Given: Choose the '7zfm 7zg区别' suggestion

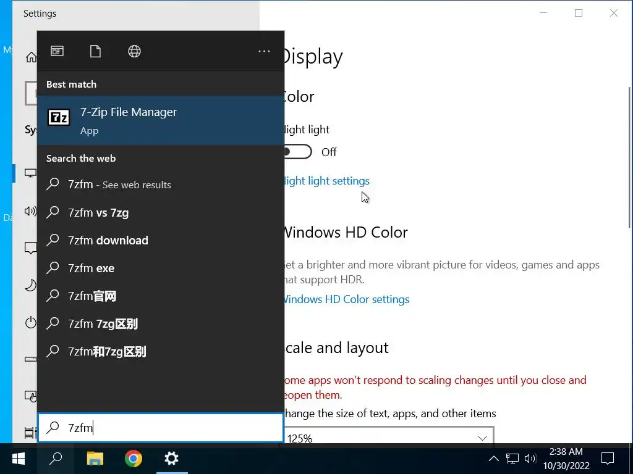Looking at the screenshot, I should (x=161, y=323).
